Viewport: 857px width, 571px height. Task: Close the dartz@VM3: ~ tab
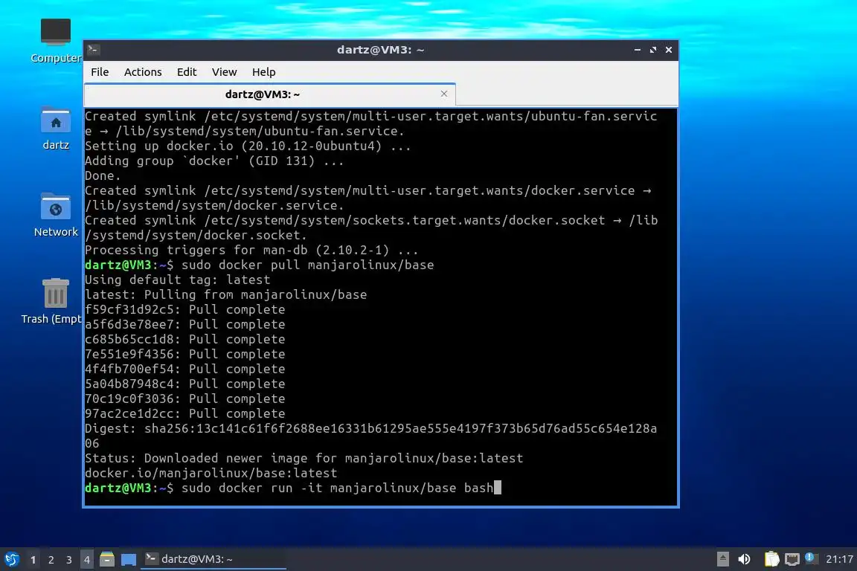pyautogui.click(x=444, y=94)
